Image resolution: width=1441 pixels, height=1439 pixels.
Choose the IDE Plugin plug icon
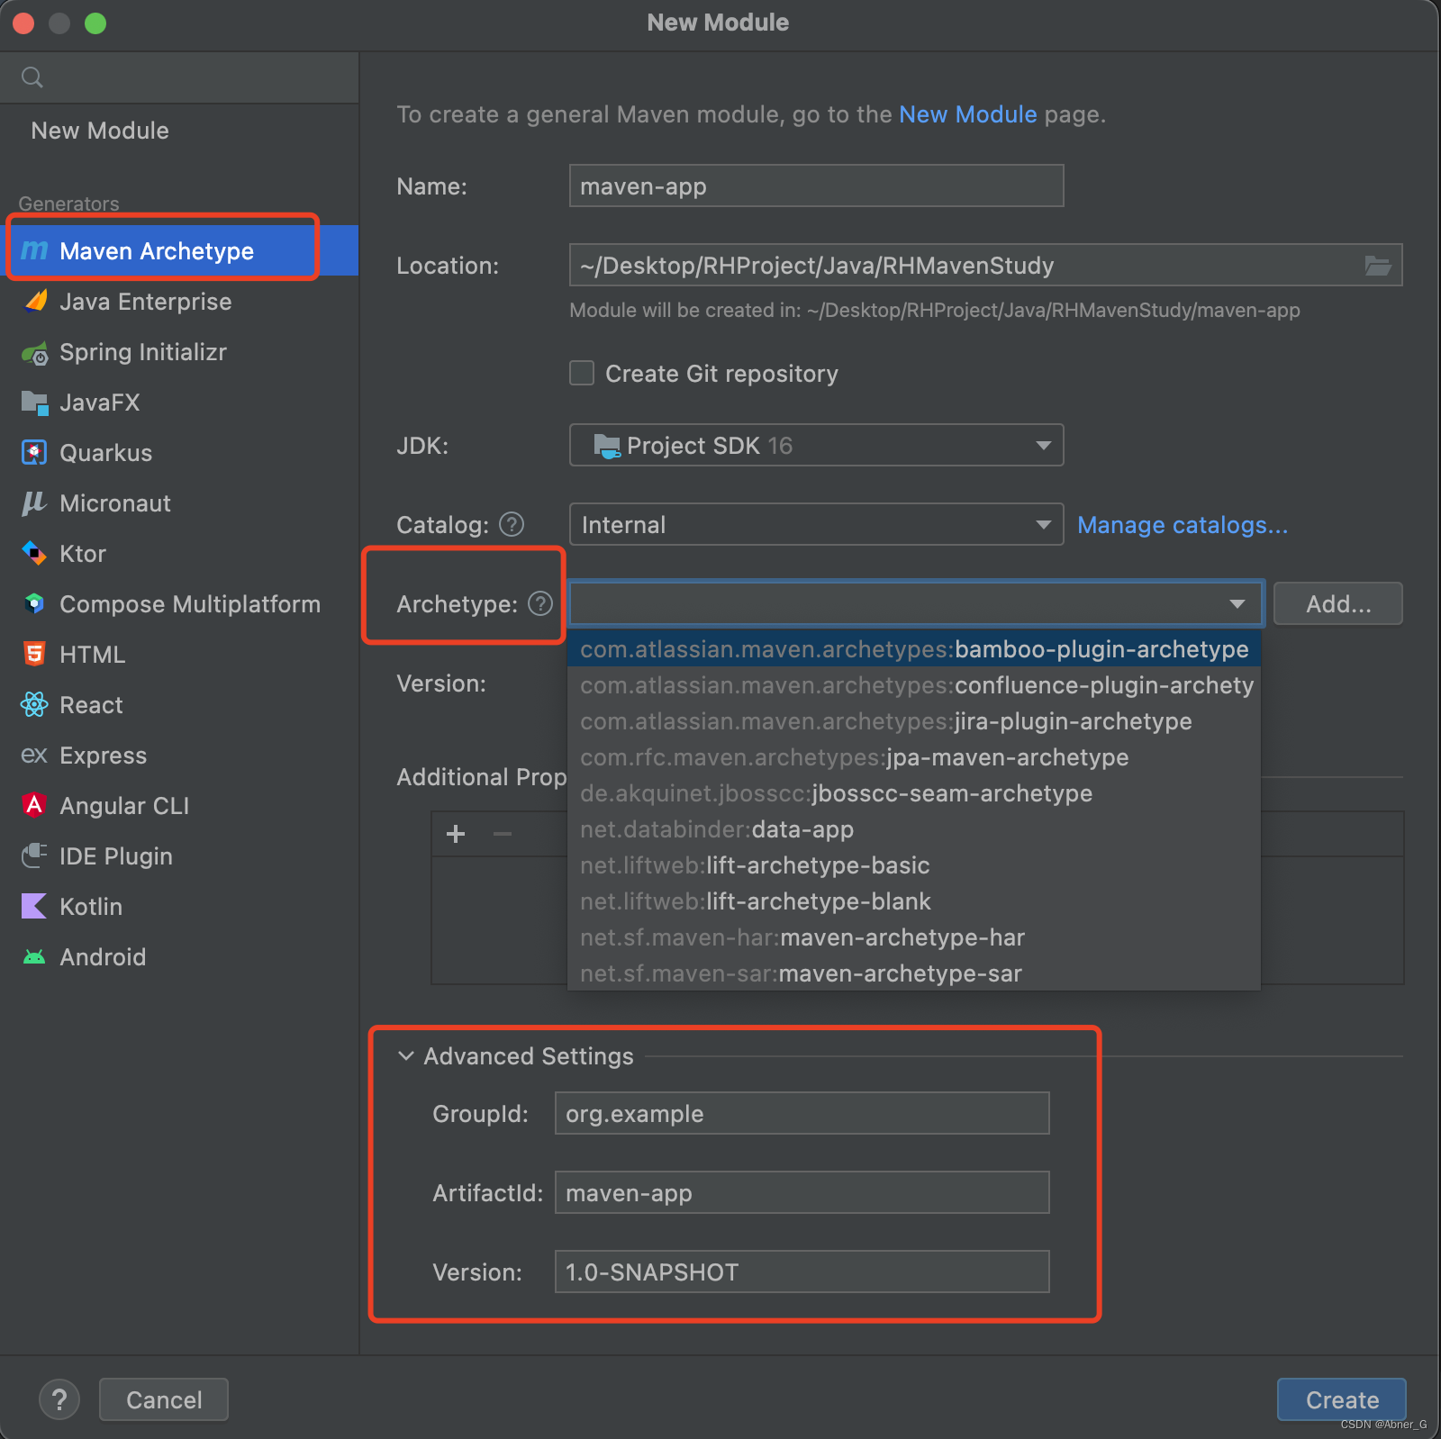click(x=34, y=855)
